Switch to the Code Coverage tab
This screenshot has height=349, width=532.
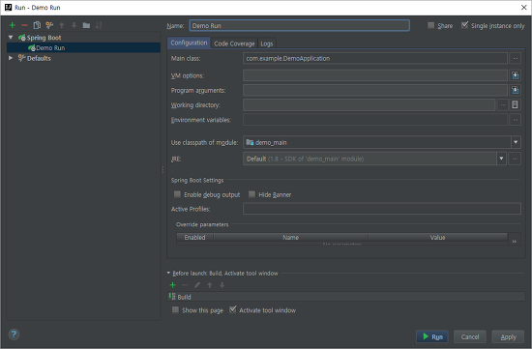234,44
